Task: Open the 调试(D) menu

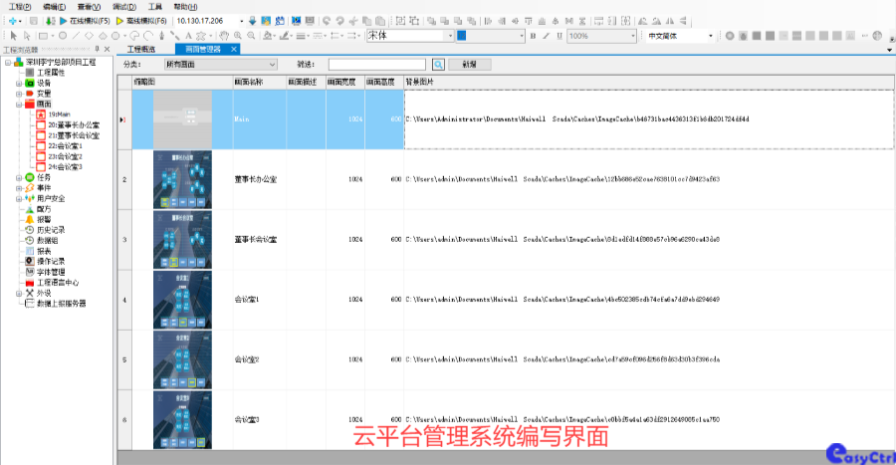Action: [x=123, y=6]
